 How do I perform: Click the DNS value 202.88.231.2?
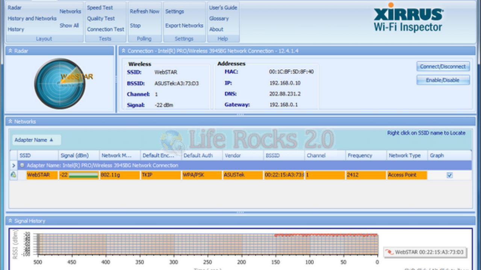[285, 94]
